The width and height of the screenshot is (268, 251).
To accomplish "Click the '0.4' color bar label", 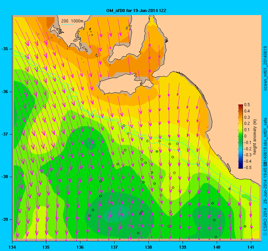I will click(247, 111).
